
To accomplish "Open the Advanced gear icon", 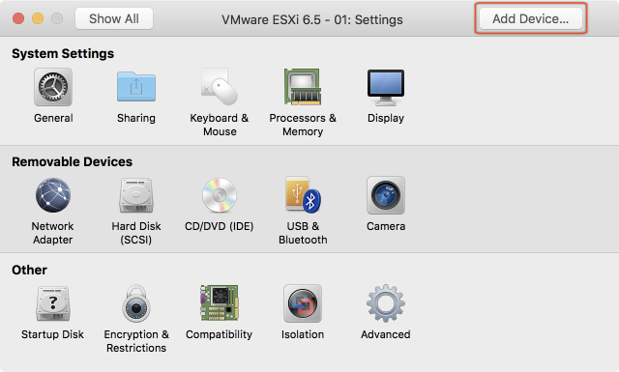I will click(386, 303).
